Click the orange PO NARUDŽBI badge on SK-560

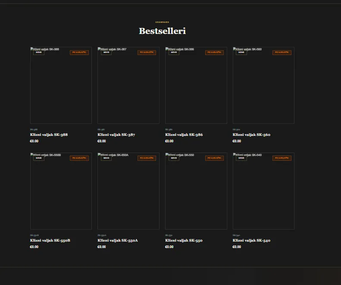coord(282,52)
